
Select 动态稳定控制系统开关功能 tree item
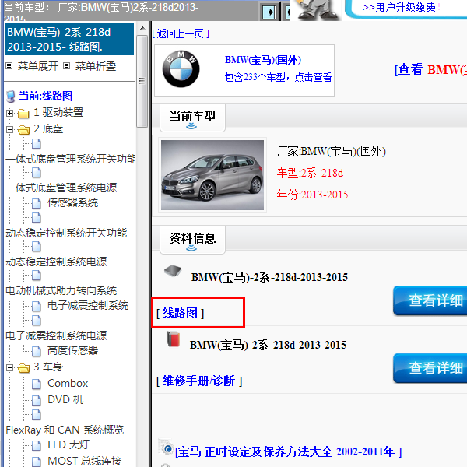66,233
